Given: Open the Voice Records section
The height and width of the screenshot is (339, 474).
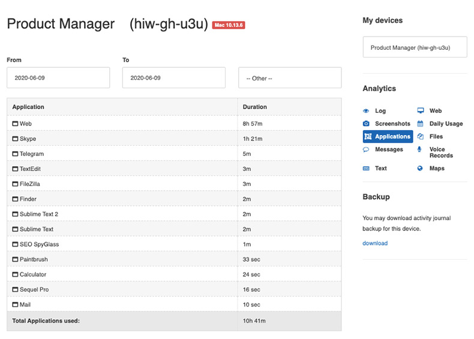Looking at the screenshot, I should [x=441, y=152].
